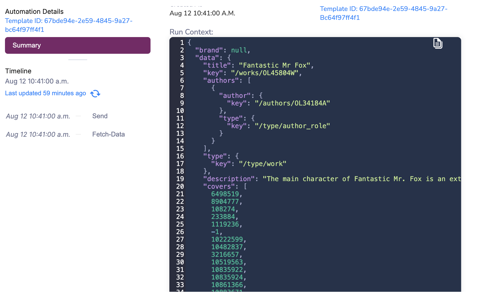Click the "covers" array line

point(225,186)
